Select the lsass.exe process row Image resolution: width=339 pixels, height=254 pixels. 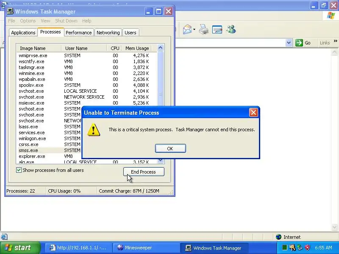pos(50,127)
